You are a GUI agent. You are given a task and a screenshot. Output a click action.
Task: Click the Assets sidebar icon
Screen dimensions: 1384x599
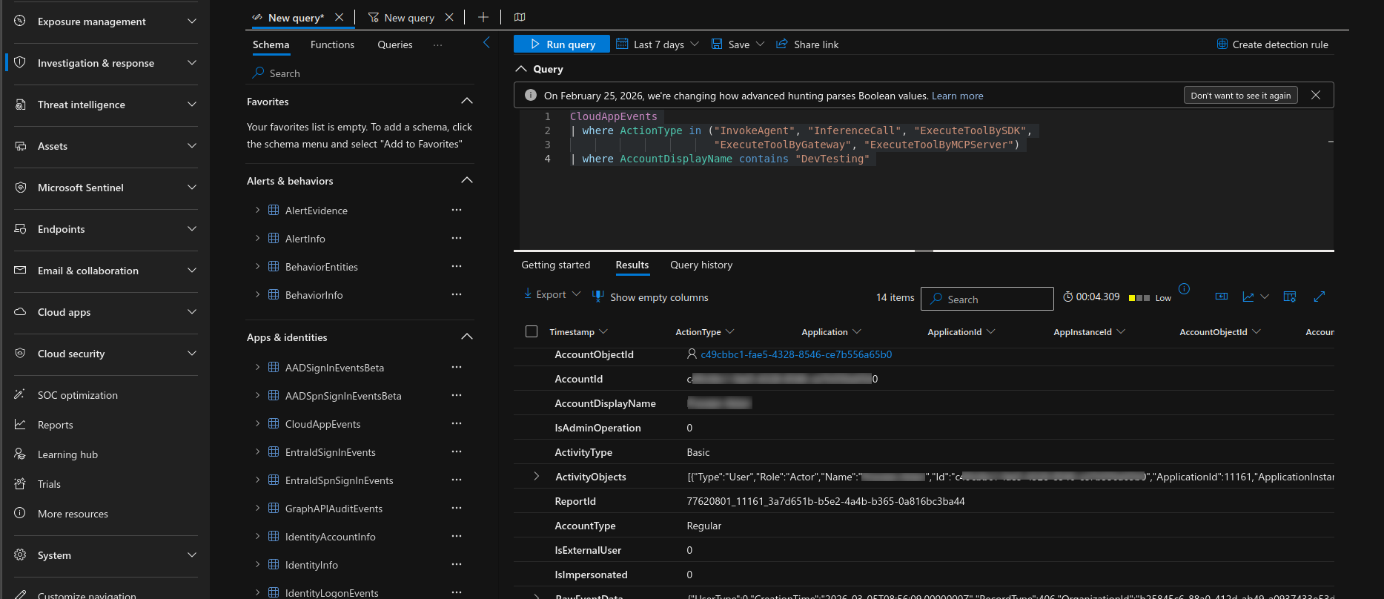point(20,146)
